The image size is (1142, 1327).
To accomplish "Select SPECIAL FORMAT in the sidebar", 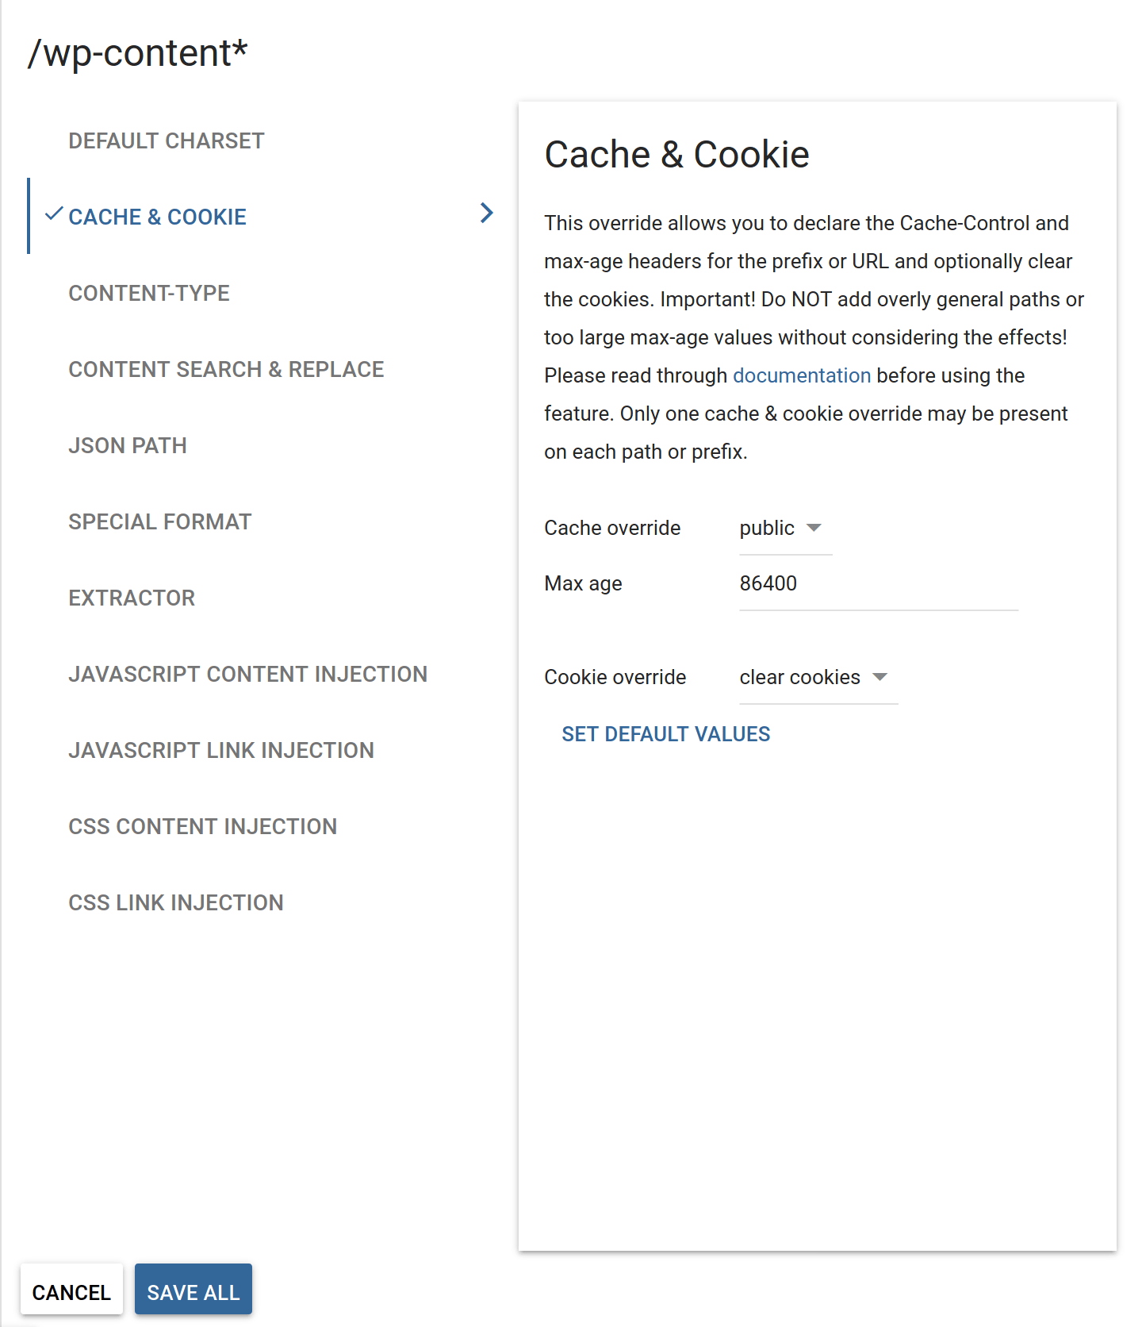I will [x=159, y=521].
